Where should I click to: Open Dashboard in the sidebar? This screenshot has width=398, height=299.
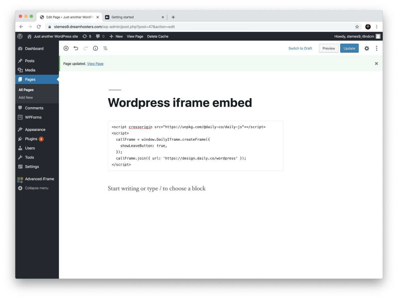click(37, 48)
